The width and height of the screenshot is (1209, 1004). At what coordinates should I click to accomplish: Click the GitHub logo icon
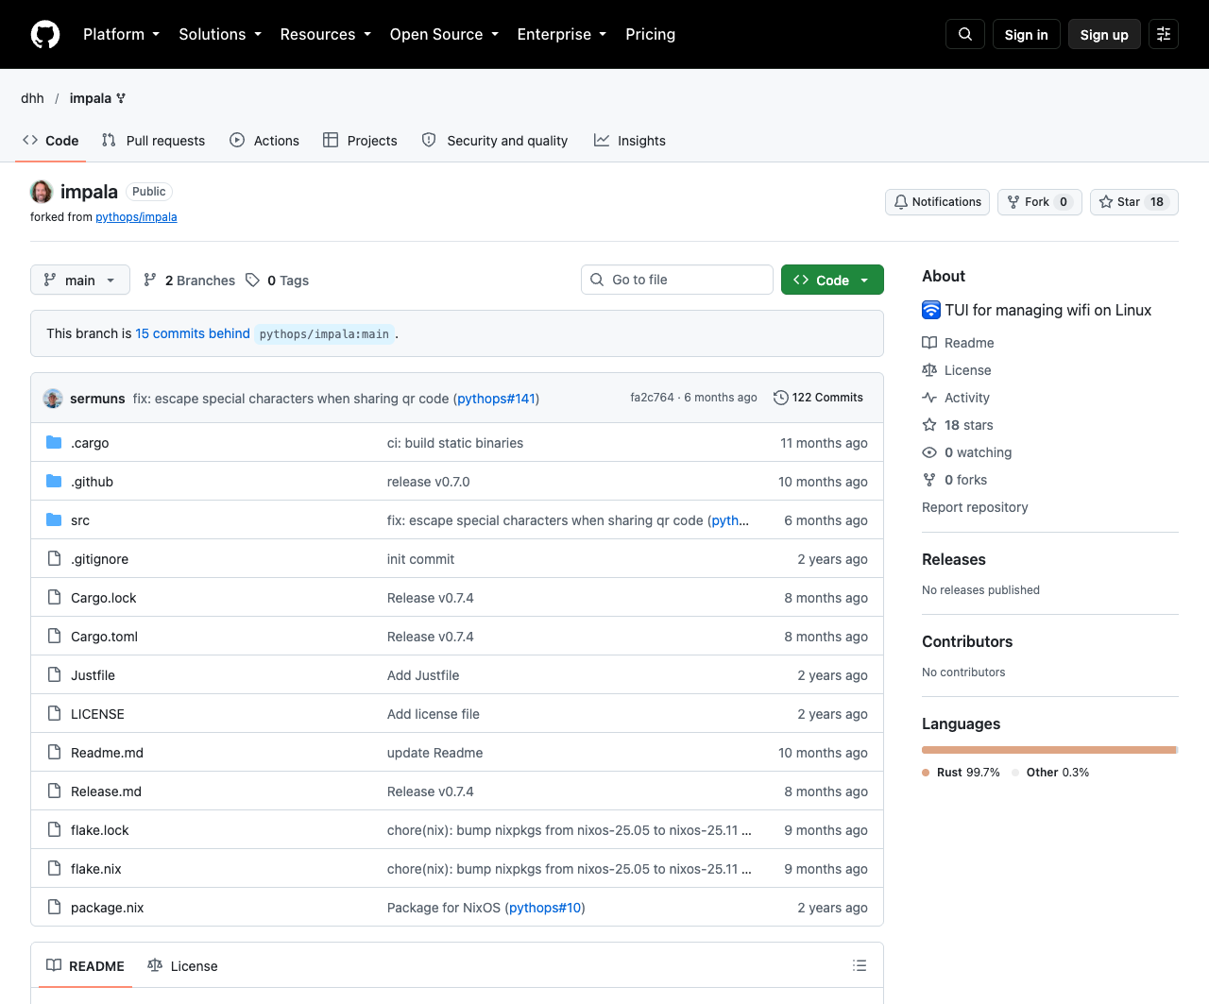[x=45, y=34]
